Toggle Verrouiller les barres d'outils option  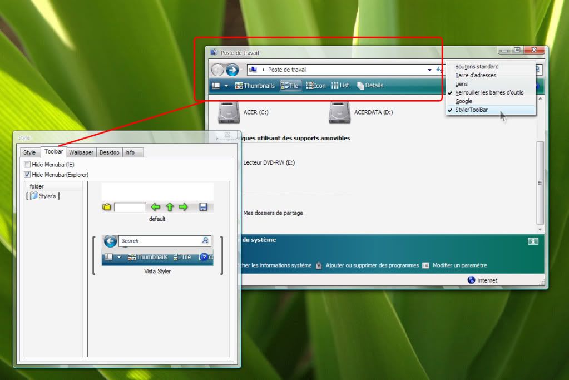pos(489,93)
